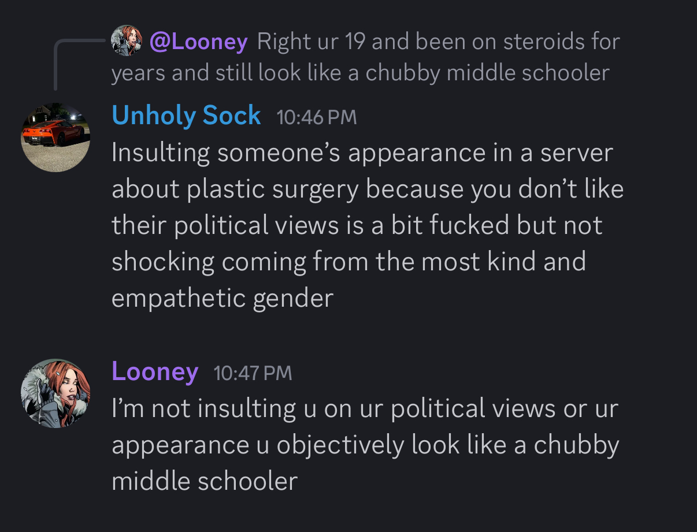Click the line starting "I'm not insulting u"
The image size is (697, 532).
click(x=364, y=409)
